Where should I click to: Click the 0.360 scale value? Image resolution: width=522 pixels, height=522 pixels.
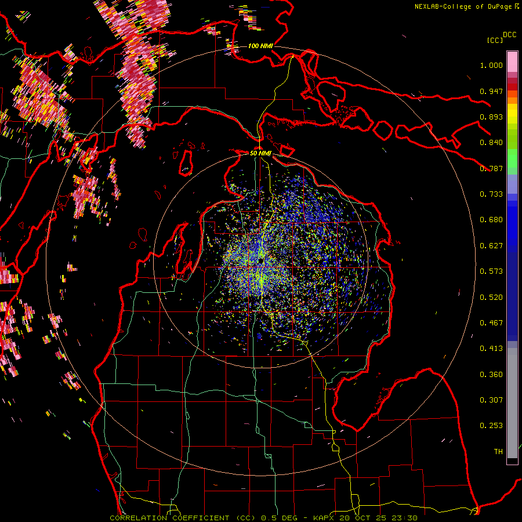491,375
